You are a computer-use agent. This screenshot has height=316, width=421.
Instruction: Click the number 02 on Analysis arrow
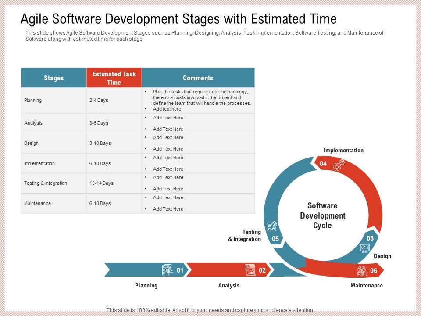pos(262,270)
